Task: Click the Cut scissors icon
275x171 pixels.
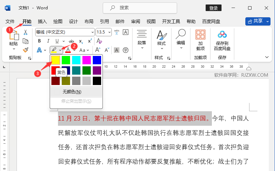Action: point(26,32)
